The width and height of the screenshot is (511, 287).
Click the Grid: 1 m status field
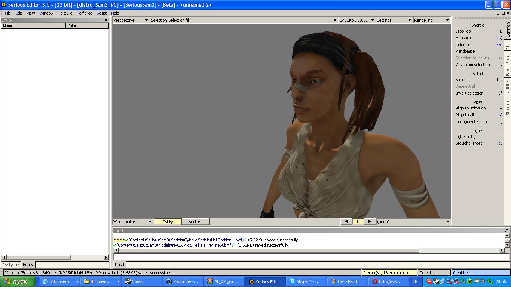click(434, 273)
